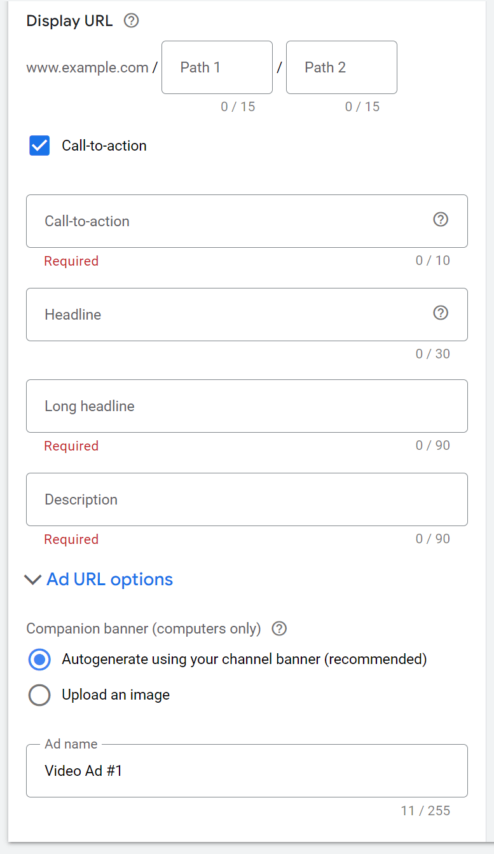
Task: Click the Required warning under Call-to-action
Action: (71, 261)
